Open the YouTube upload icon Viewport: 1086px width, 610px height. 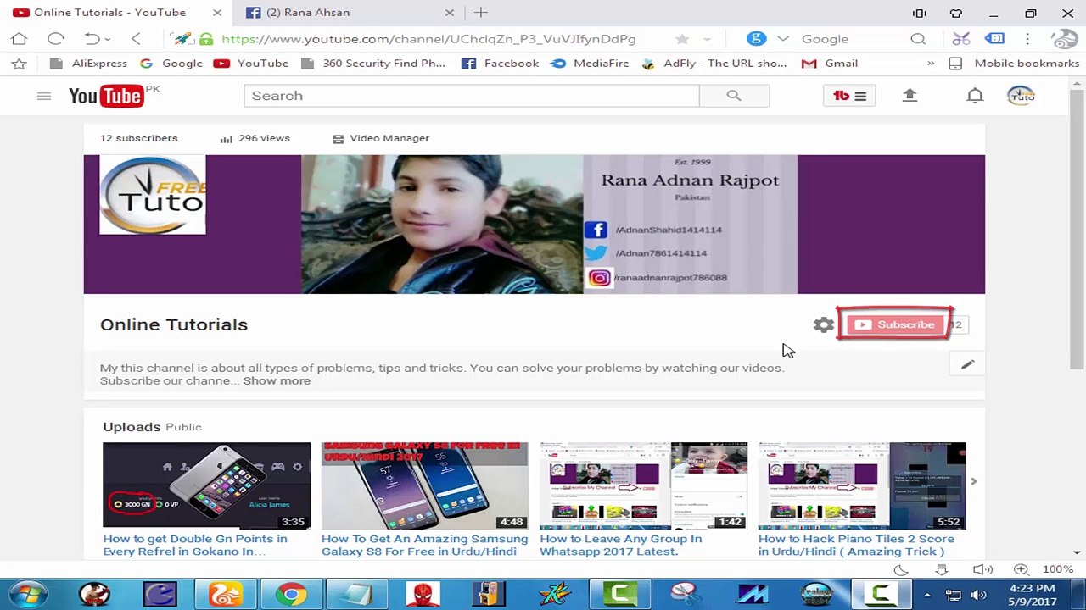click(x=910, y=96)
